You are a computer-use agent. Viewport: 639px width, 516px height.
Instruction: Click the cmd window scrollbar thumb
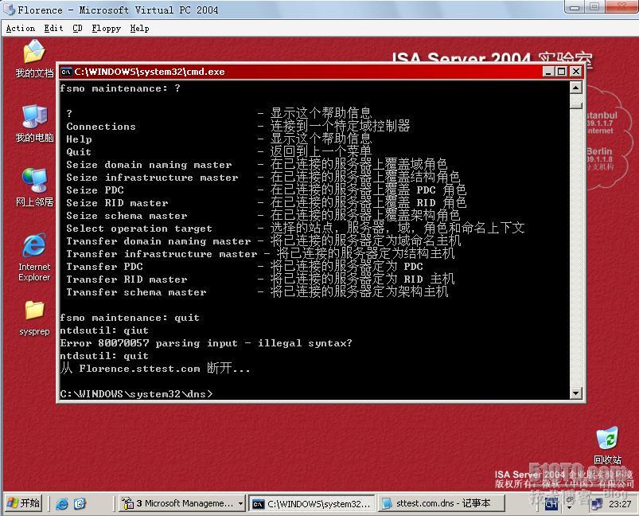pyautogui.click(x=576, y=104)
